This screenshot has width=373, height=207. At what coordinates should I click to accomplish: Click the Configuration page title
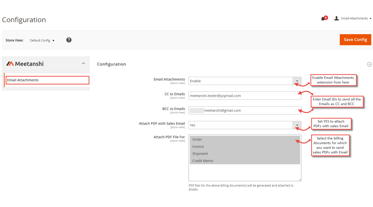click(24, 20)
